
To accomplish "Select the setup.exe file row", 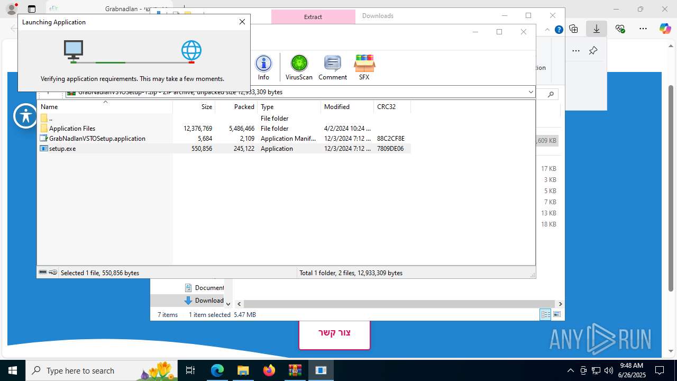I will (x=225, y=149).
